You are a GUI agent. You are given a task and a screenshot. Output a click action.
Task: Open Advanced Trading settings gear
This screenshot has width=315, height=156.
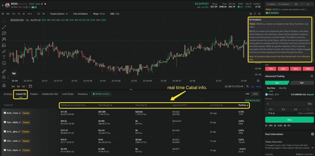(x=312, y=76)
